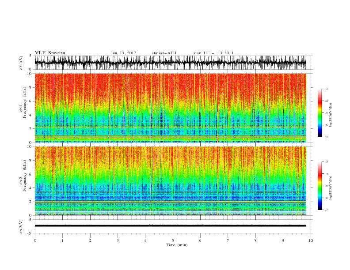Click the 'VLF Spectra' plot title

(x=50, y=53)
